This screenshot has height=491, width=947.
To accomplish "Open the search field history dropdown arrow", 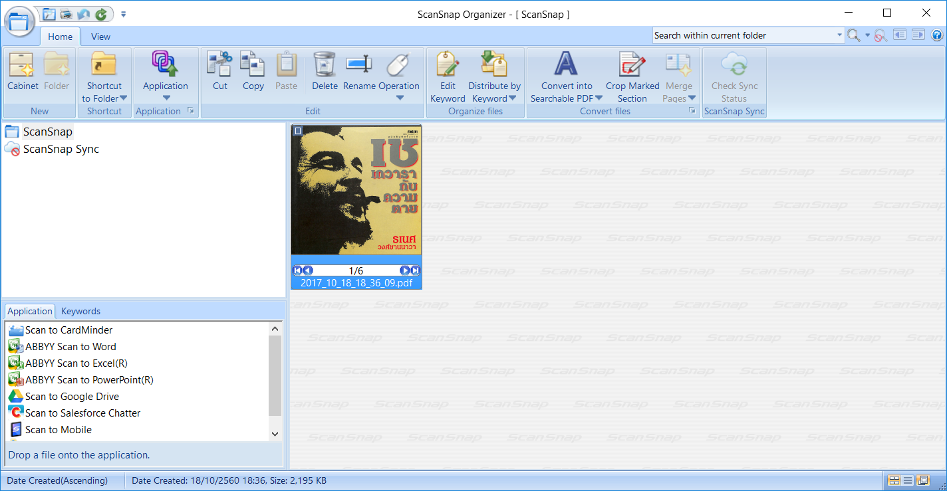I will (x=839, y=35).
